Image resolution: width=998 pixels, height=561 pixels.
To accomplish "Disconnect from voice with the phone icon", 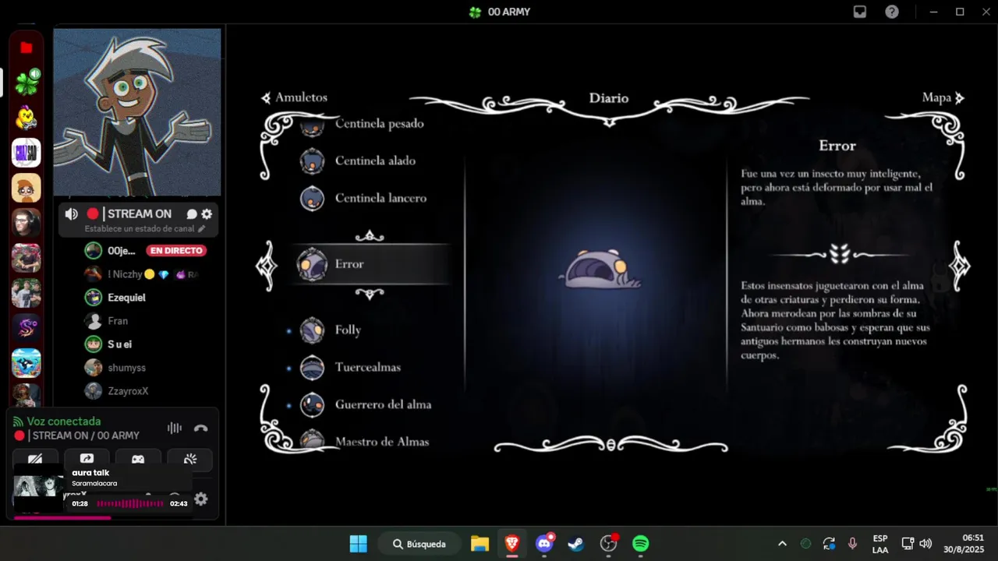I will [200, 428].
